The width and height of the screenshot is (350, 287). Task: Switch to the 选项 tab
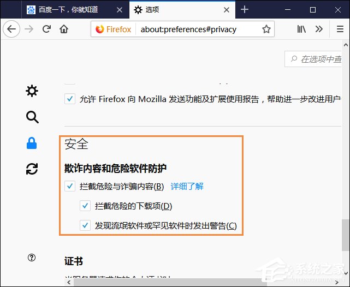click(x=182, y=10)
